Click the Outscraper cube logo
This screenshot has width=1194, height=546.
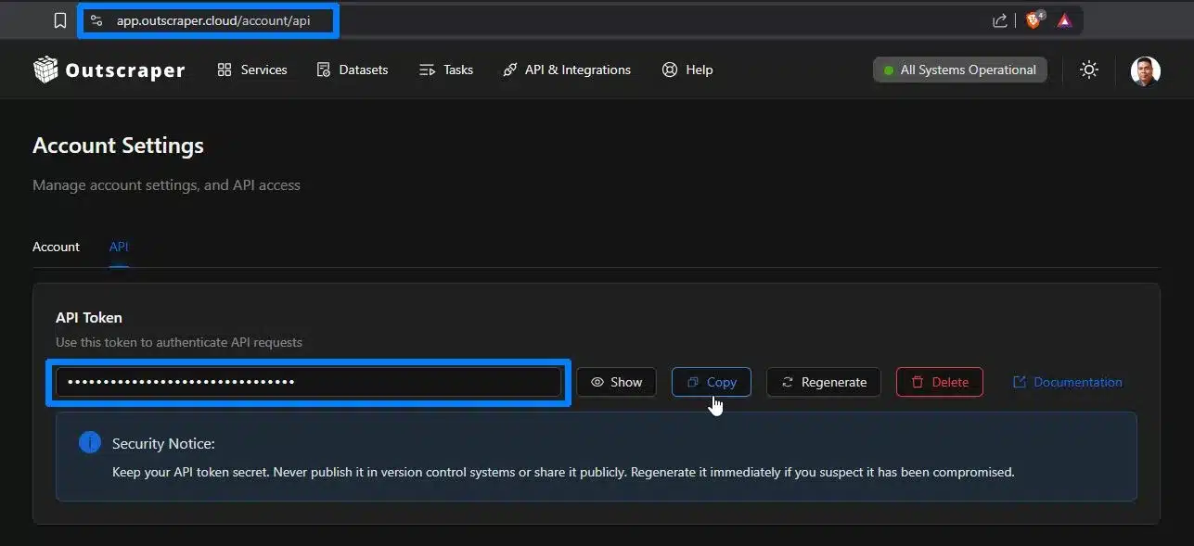(45, 70)
